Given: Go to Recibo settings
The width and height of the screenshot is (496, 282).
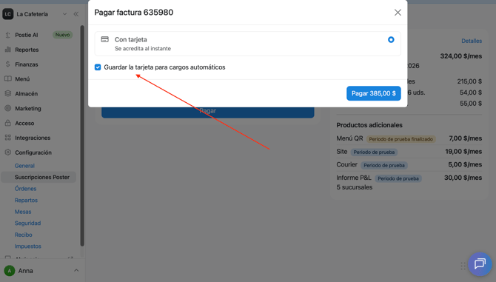Looking at the screenshot, I should (x=24, y=235).
